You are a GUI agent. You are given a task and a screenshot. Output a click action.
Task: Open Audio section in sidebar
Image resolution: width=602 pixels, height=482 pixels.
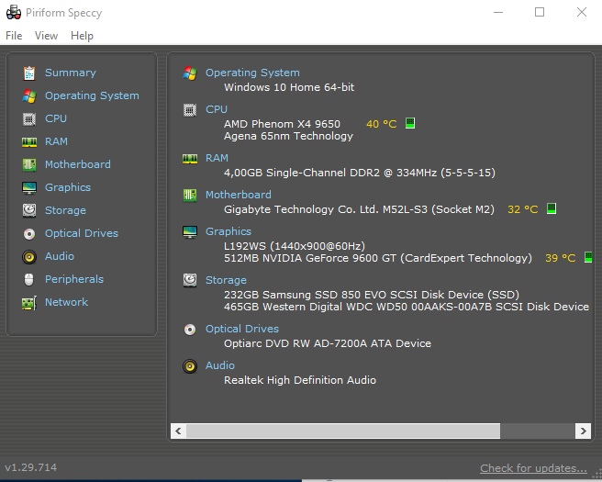[59, 256]
